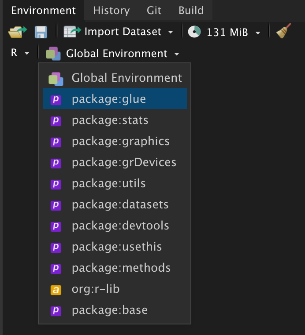Click the Import Dataset button label
Viewport: 305px width, 335px height.
pyautogui.click(x=123, y=32)
